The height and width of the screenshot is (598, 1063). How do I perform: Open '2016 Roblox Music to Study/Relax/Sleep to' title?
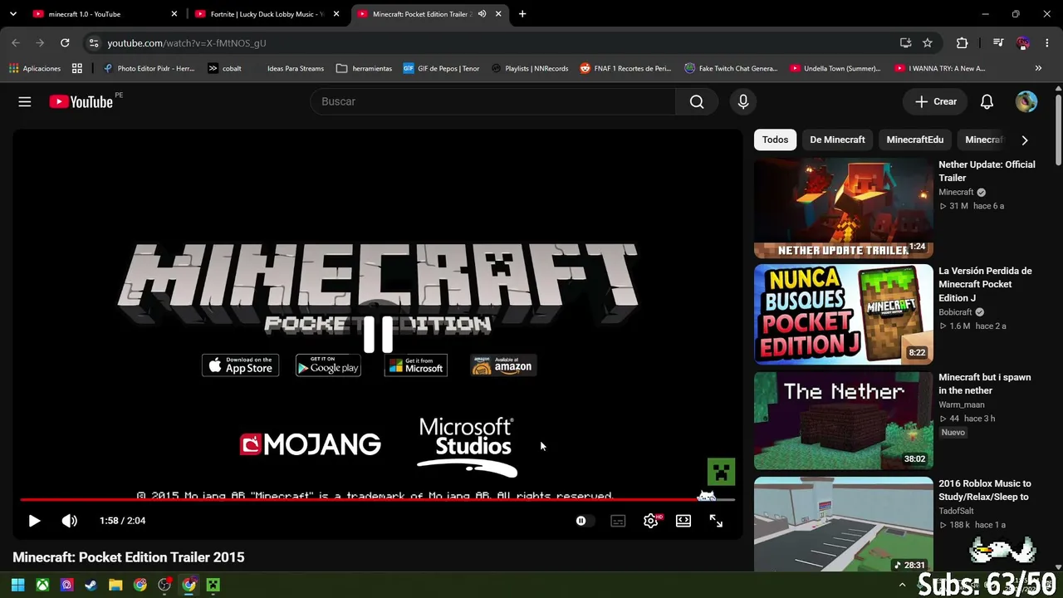[984, 490]
